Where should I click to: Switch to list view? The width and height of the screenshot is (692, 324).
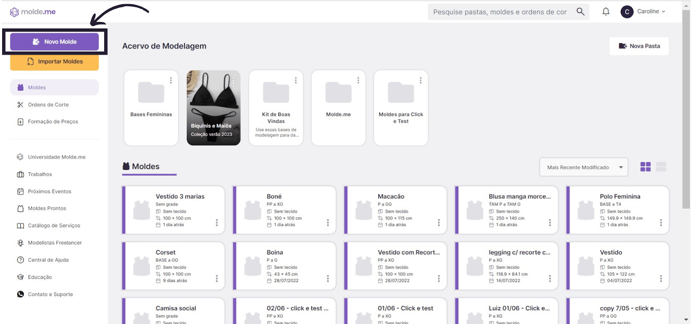[661, 167]
